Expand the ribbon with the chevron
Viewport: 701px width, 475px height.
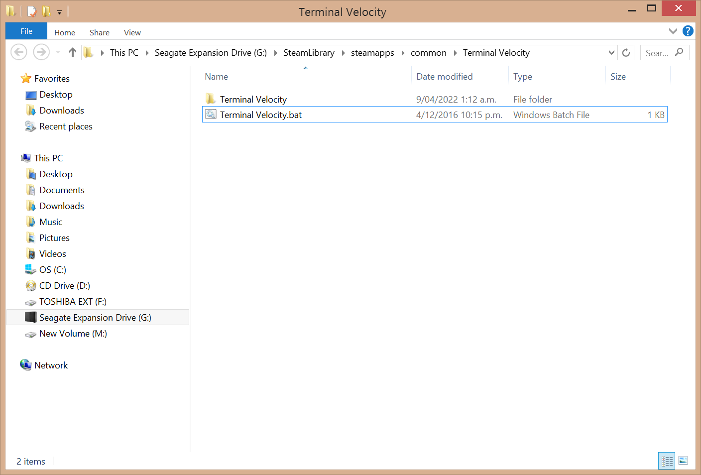(673, 31)
